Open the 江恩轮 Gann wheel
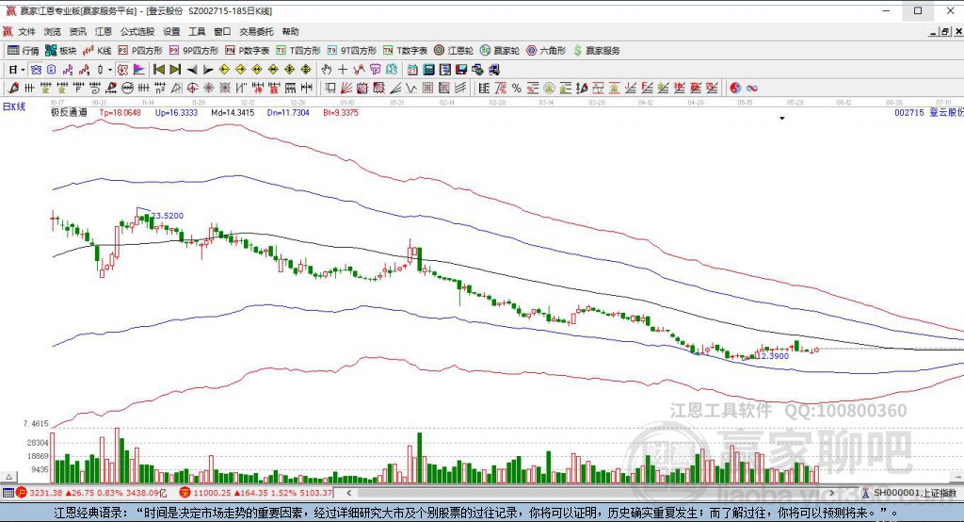This screenshot has height=522, width=964. pos(454,51)
